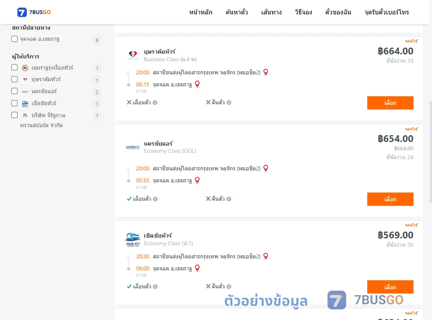
Task: Click เลื่อนตั๋ว info icon on บุษราคัมทัวร์ card
Action: click(155, 102)
